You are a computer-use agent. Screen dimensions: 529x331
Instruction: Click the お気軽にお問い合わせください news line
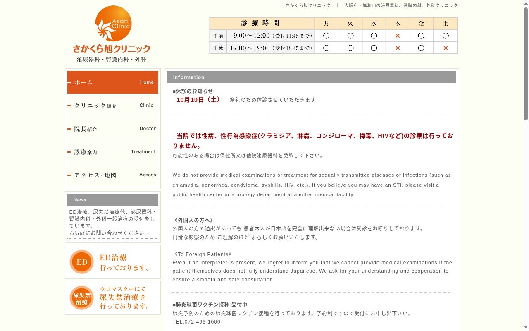click(x=109, y=233)
